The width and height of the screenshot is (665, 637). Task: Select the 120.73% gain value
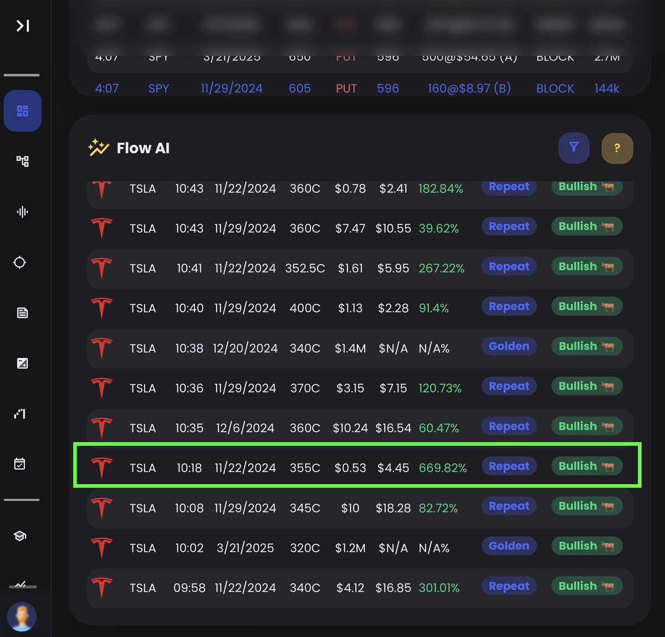(x=440, y=388)
